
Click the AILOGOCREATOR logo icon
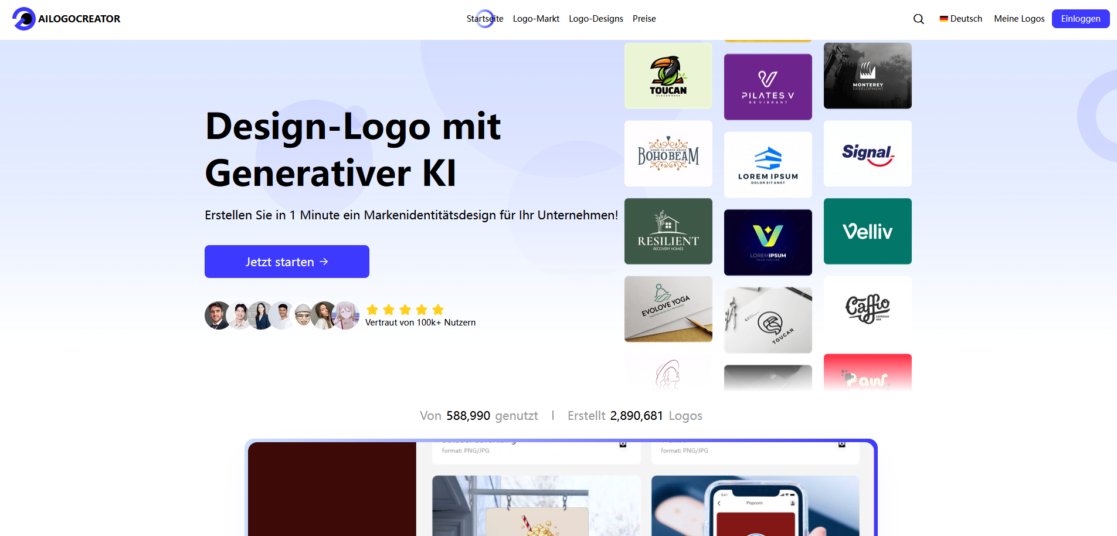24,19
